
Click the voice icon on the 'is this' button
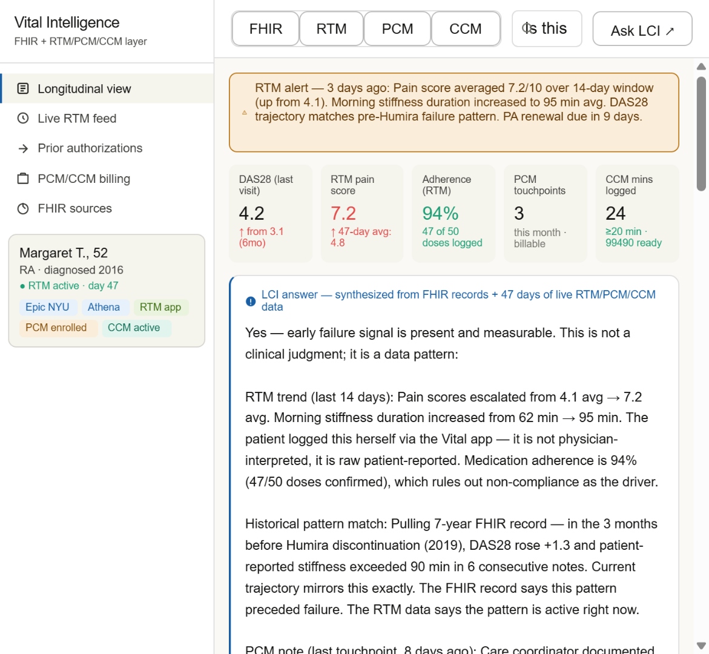pos(526,28)
